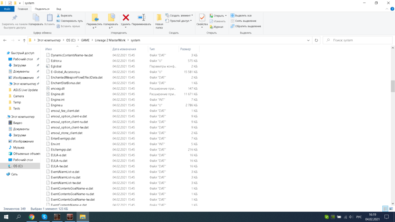
Task: Go up one folder level with up arrow
Action: coord(24,40)
